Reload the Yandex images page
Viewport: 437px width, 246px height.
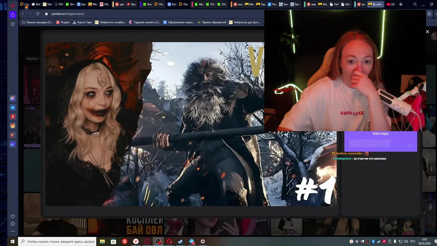coord(38,14)
